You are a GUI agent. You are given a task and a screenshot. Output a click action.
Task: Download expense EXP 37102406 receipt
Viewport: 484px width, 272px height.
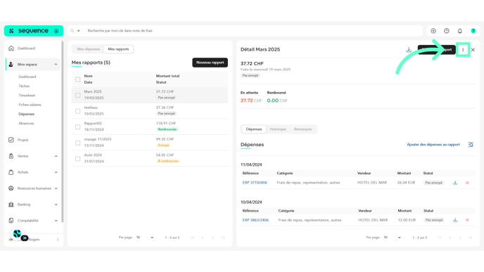(x=455, y=183)
